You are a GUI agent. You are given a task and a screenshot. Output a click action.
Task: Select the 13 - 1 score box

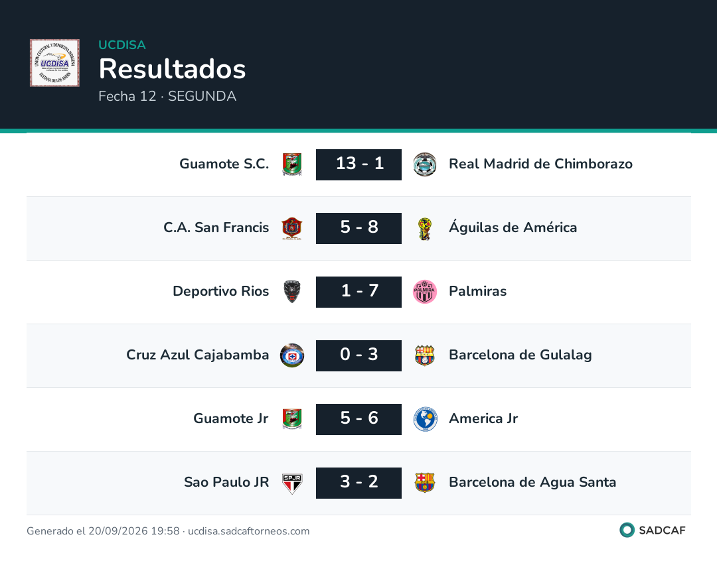[359, 164]
